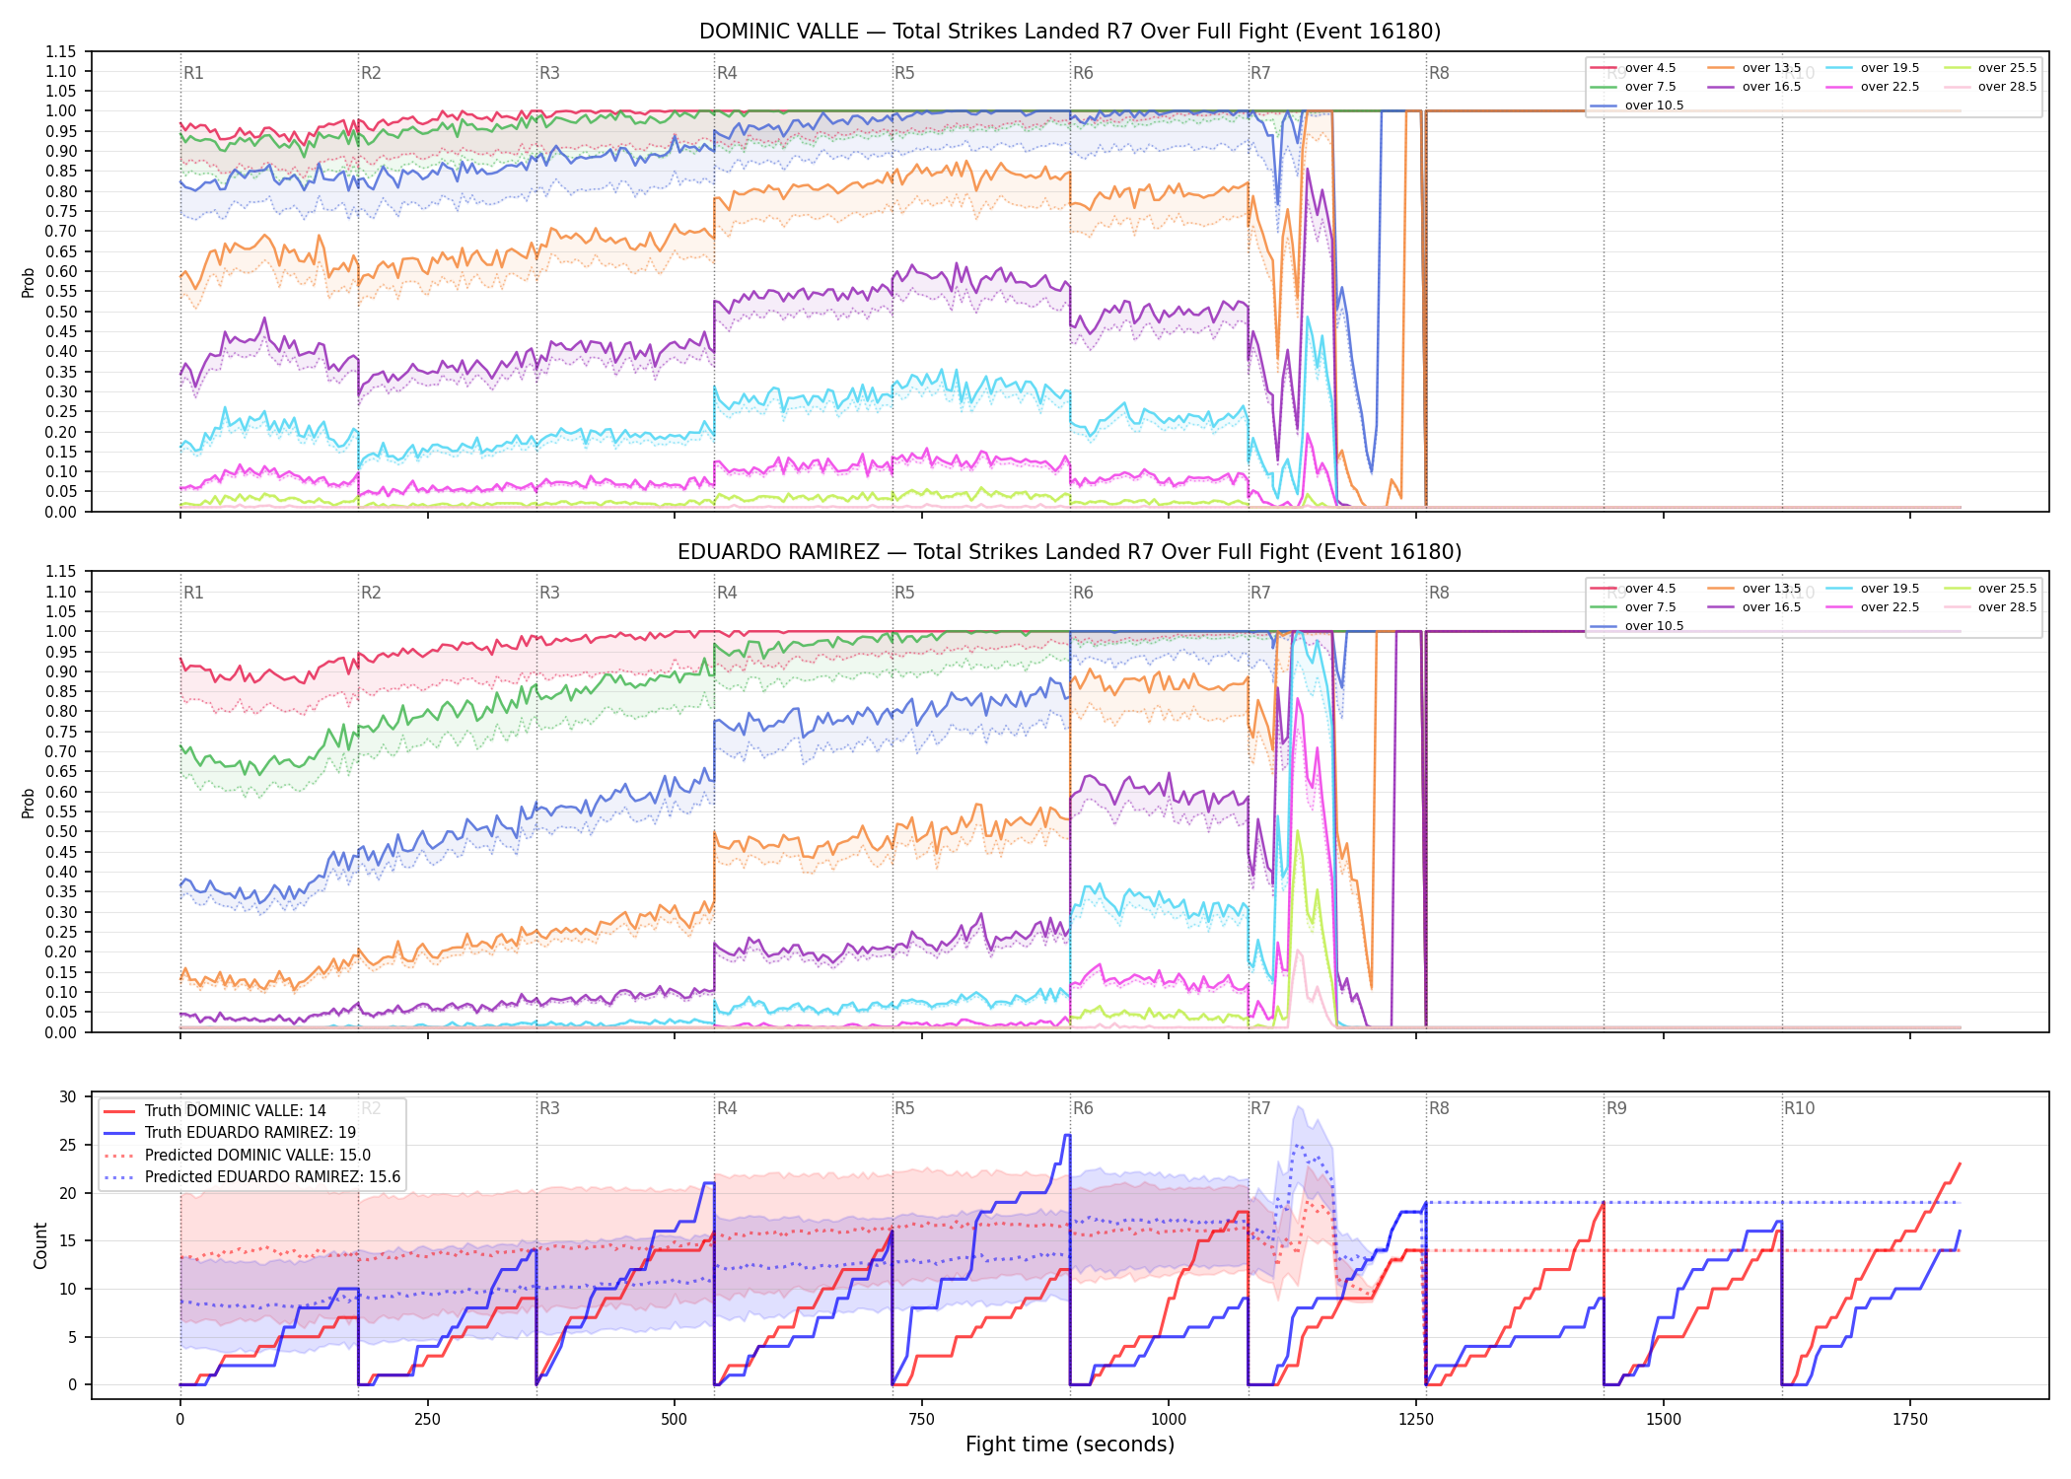Click the R4 round marker in top chart
Screen dimensions: 2071x1479
727,73
